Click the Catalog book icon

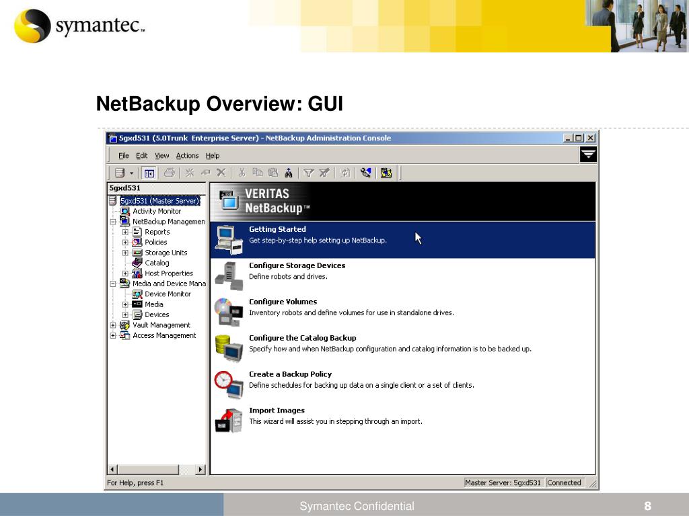[137, 263]
